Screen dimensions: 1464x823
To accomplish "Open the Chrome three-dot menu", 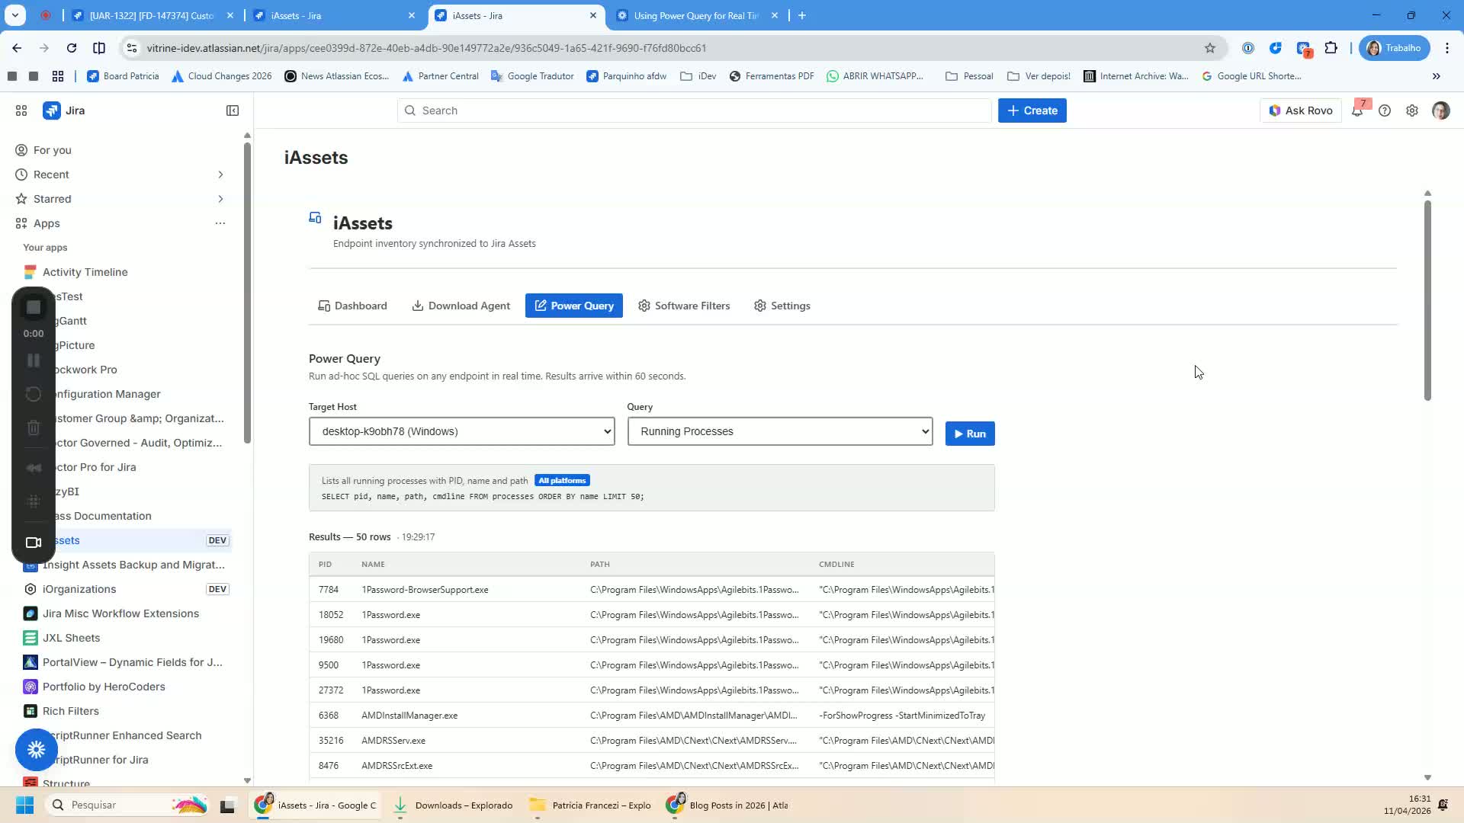I will click(x=1447, y=48).
